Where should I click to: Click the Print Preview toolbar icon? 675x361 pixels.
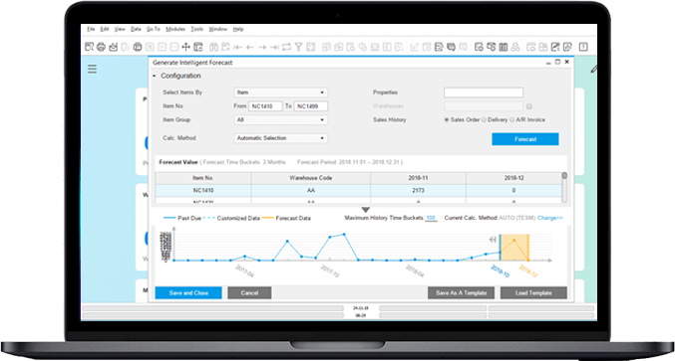89,47
